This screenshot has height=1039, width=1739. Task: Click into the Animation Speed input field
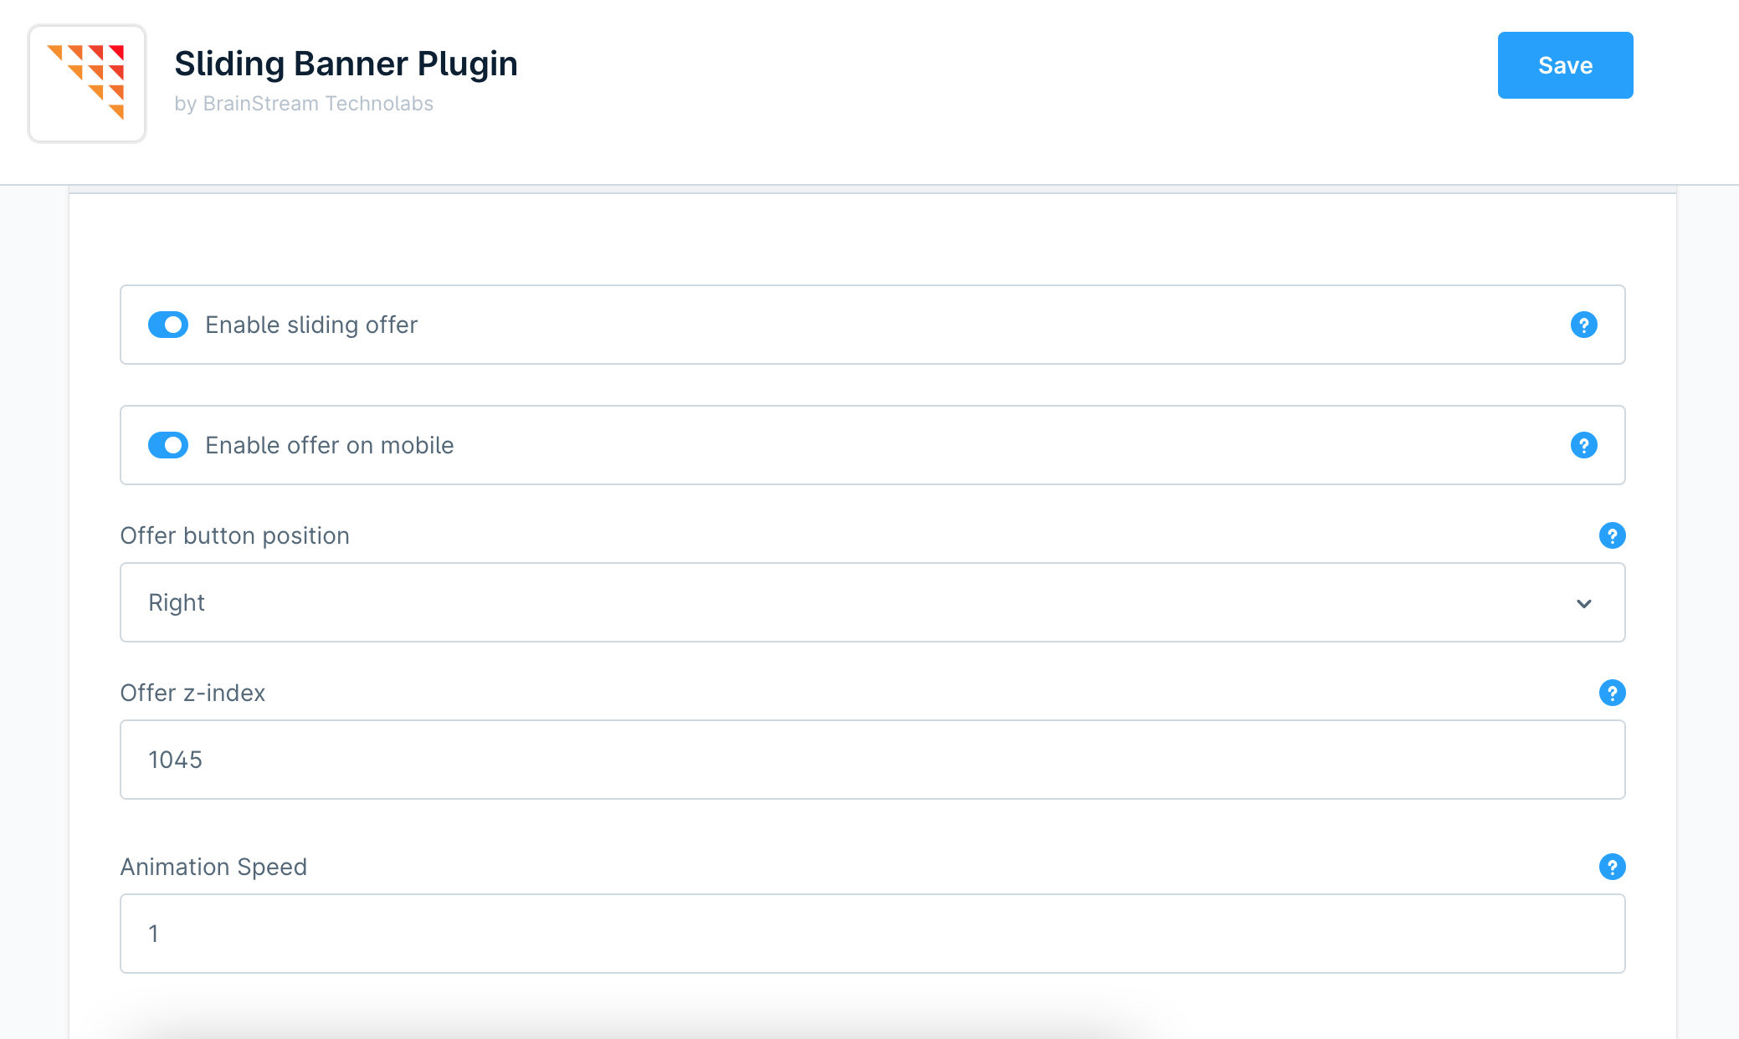tap(872, 934)
